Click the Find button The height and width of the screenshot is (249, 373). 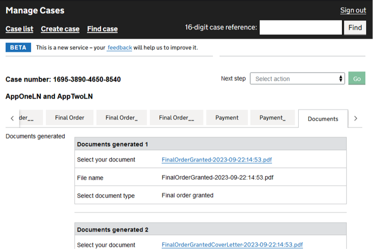[x=355, y=28]
